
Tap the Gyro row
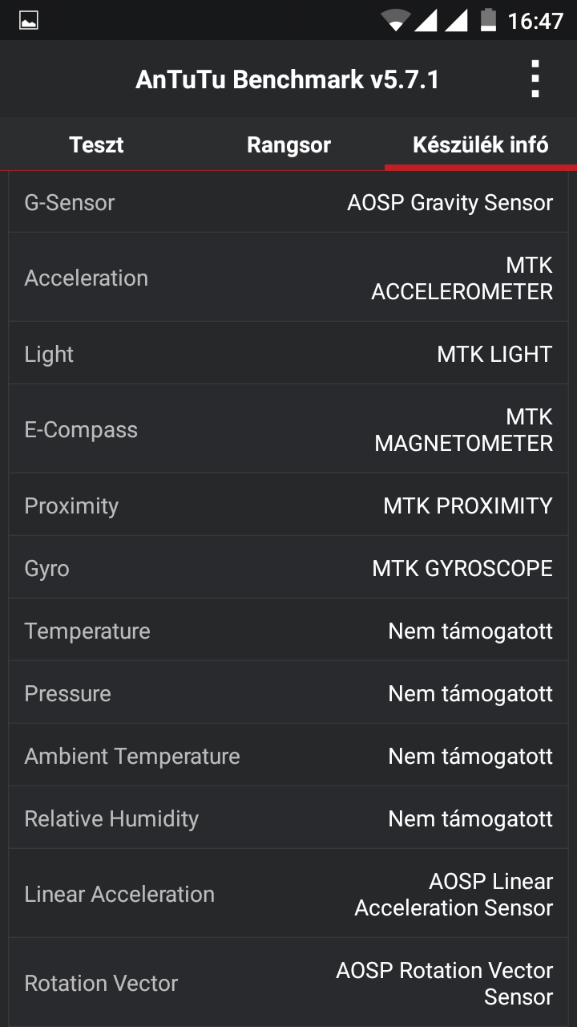tap(288, 568)
